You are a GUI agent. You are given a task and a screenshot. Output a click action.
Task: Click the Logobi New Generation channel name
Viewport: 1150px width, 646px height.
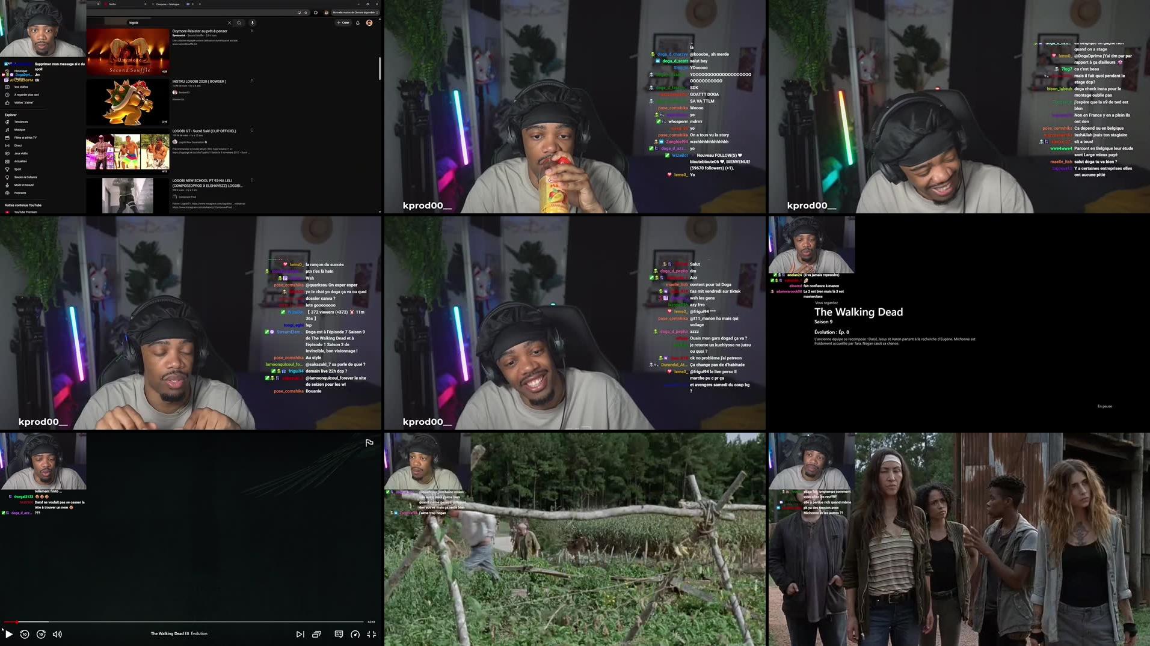pos(191,142)
